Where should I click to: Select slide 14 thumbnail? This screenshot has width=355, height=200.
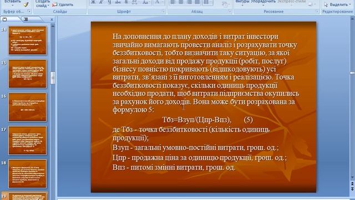point(28,41)
